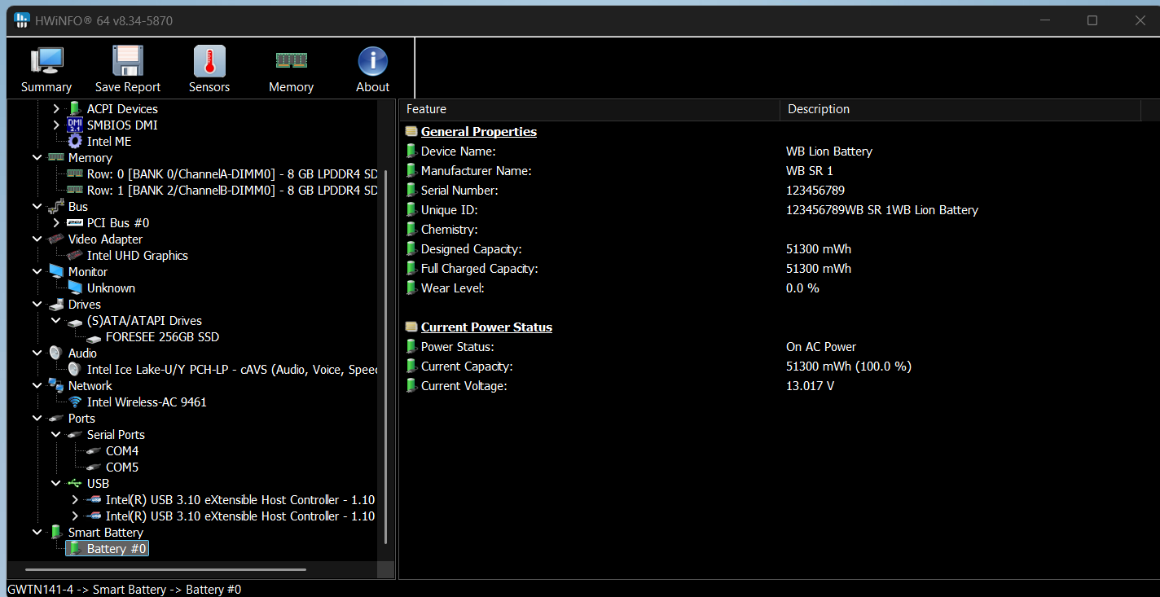Expand the PCI Bus #0 node

pyautogui.click(x=56, y=222)
